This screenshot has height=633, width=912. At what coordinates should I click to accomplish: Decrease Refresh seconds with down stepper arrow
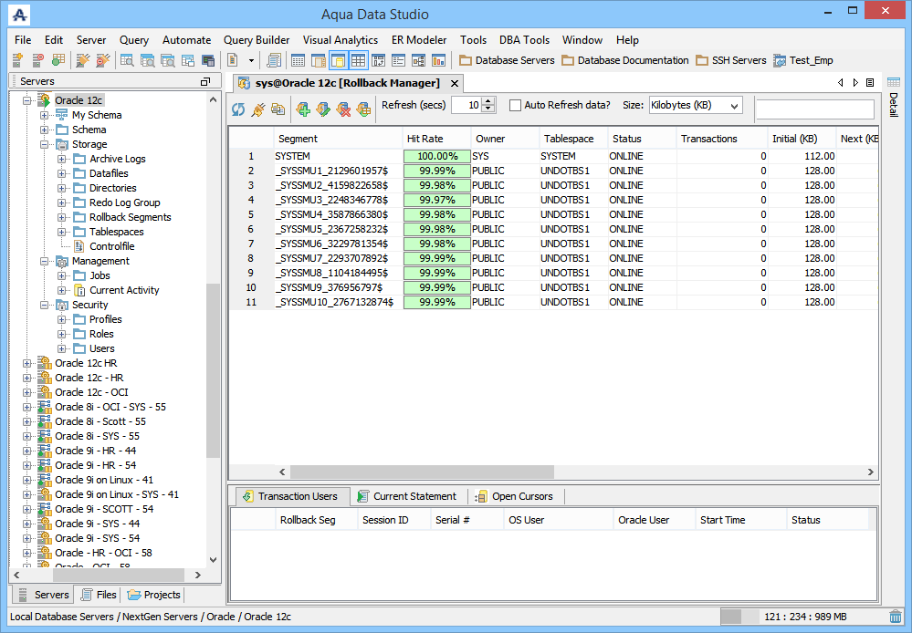(488, 109)
